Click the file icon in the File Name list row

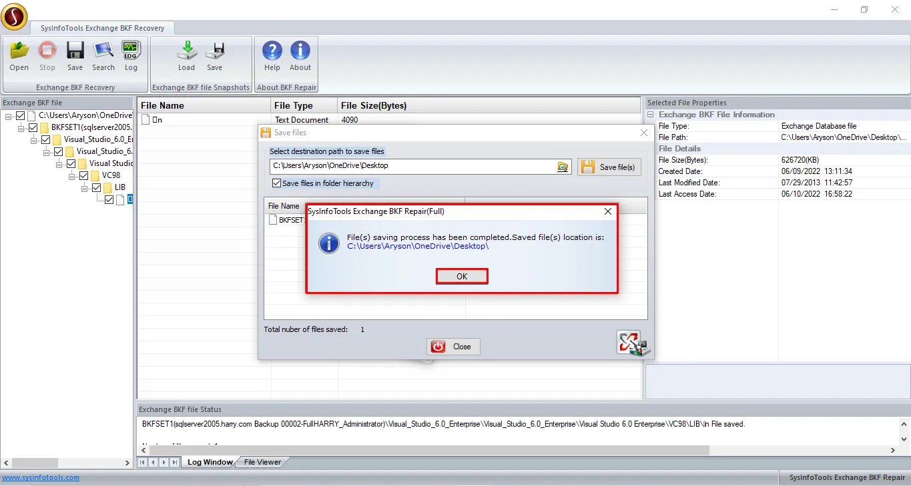(x=145, y=120)
